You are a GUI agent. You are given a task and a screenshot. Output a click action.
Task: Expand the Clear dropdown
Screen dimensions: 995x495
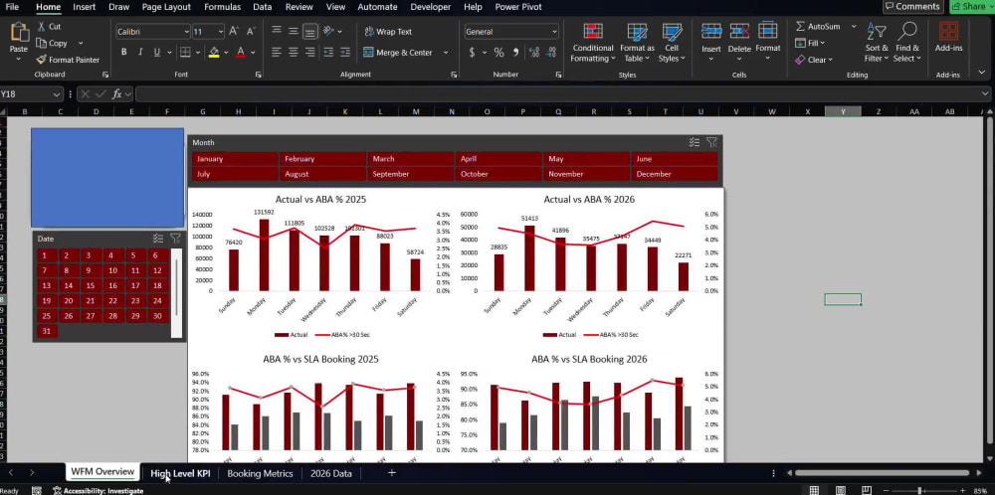[x=830, y=60]
